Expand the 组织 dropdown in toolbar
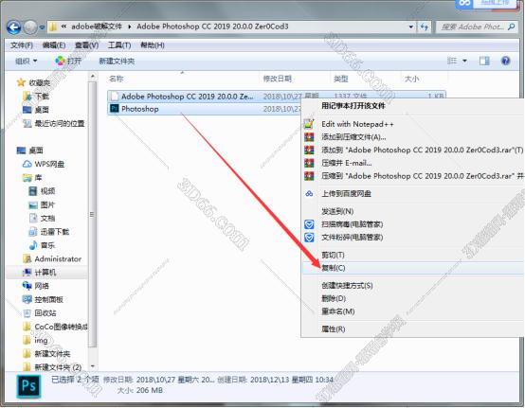Image resolution: width=525 pixels, height=408 pixels. pos(27,61)
